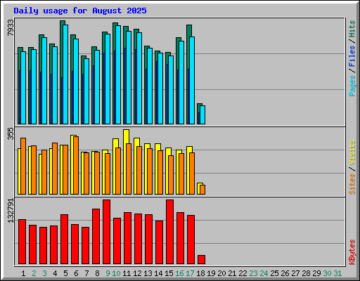Click the day 15 red KBytes bar

[169, 232]
